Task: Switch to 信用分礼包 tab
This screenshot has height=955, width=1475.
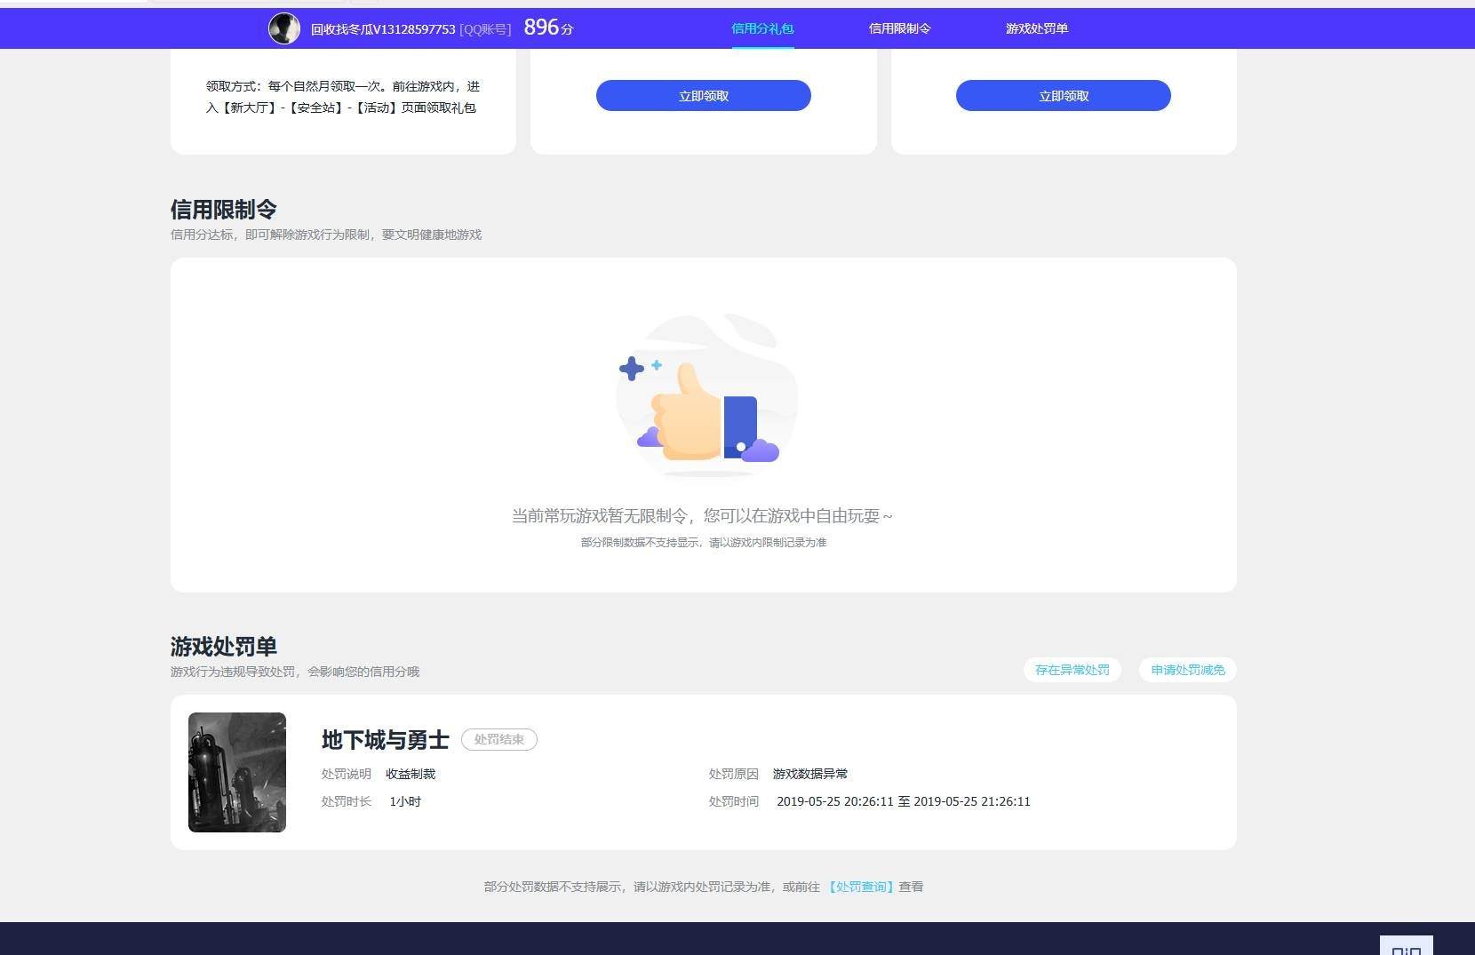Action: (762, 28)
